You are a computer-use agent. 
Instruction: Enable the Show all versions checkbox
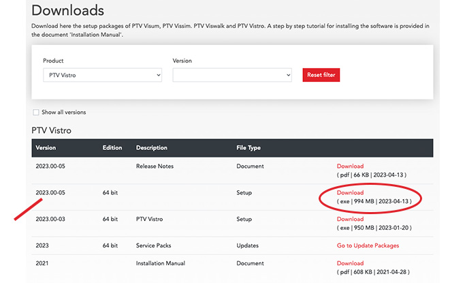coord(36,113)
